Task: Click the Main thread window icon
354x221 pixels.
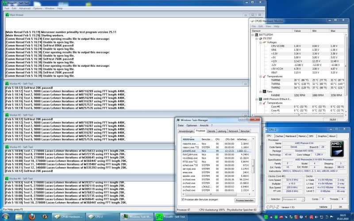Action: point(7,15)
